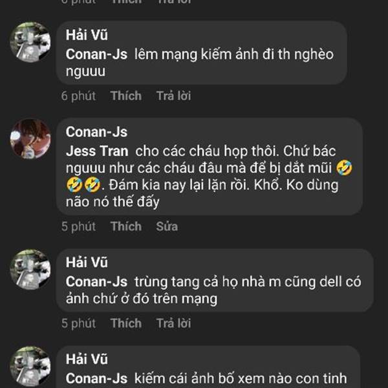Click Hải Vũ name above 'kiếm cái ảnh' comment
Image resolution: width=388 pixels, height=388 pixels.
87,360
